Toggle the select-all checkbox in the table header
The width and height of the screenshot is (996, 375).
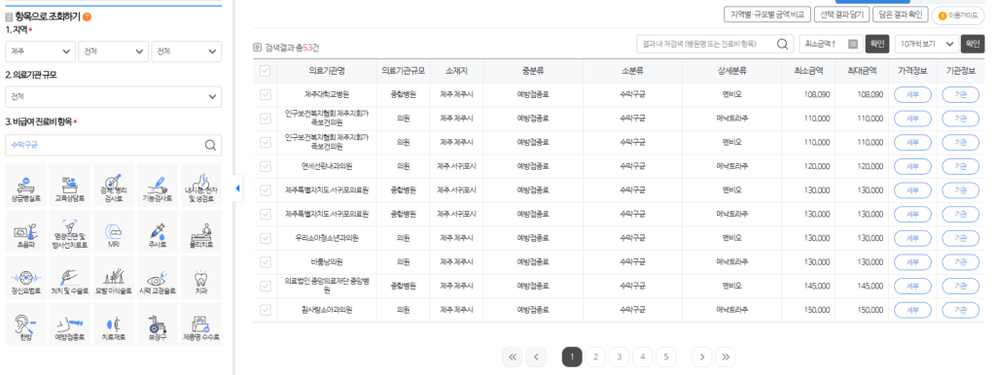pyautogui.click(x=265, y=71)
